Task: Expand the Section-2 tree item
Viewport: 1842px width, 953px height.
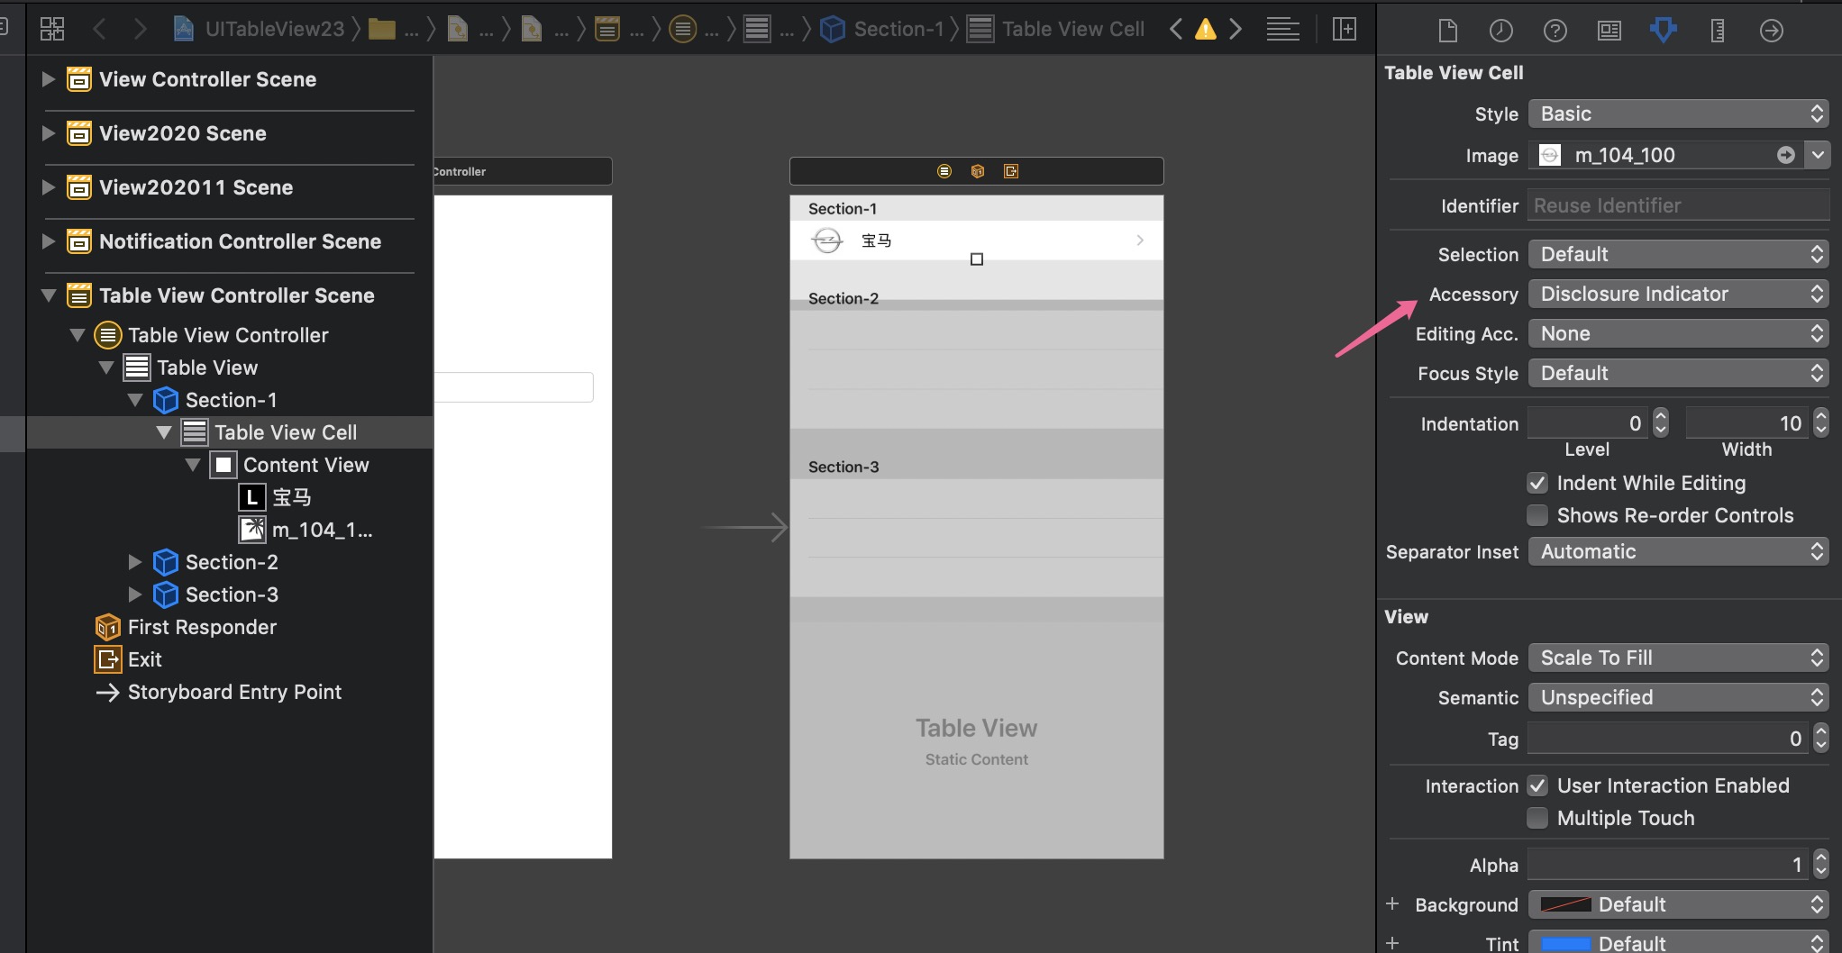Action: coord(135,562)
